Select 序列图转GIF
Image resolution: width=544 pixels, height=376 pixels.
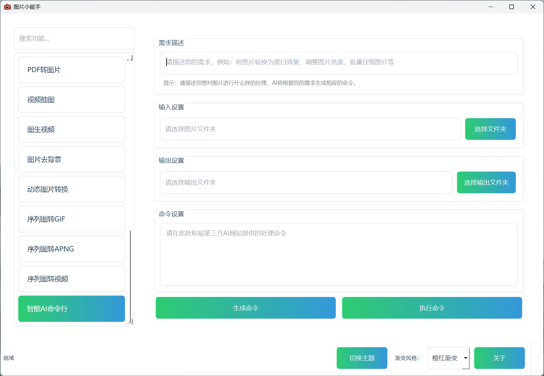point(71,219)
